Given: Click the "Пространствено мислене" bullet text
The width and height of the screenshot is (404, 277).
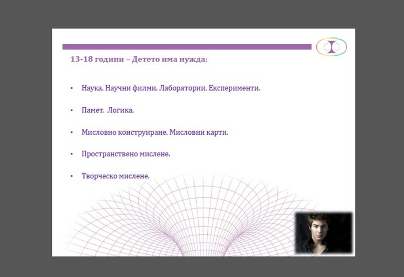Looking at the screenshot, I should (126, 154).
